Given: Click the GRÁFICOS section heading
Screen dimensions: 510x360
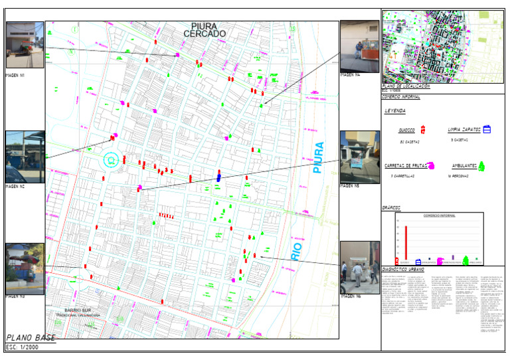Looking at the screenshot, I should coord(391,208).
